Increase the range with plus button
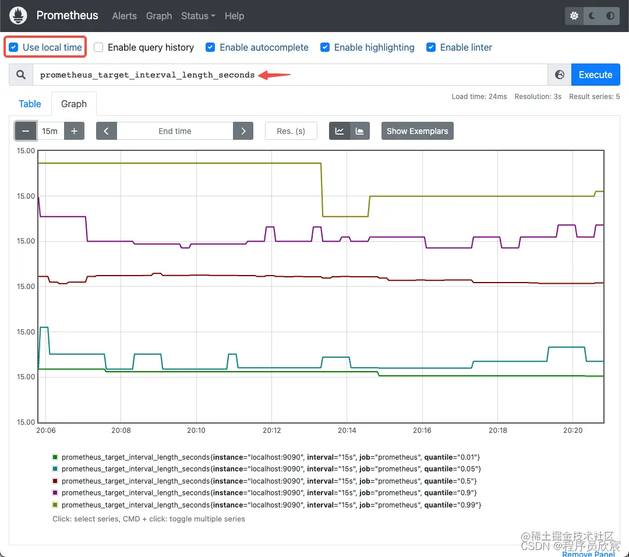This screenshot has width=629, height=557. click(74, 131)
